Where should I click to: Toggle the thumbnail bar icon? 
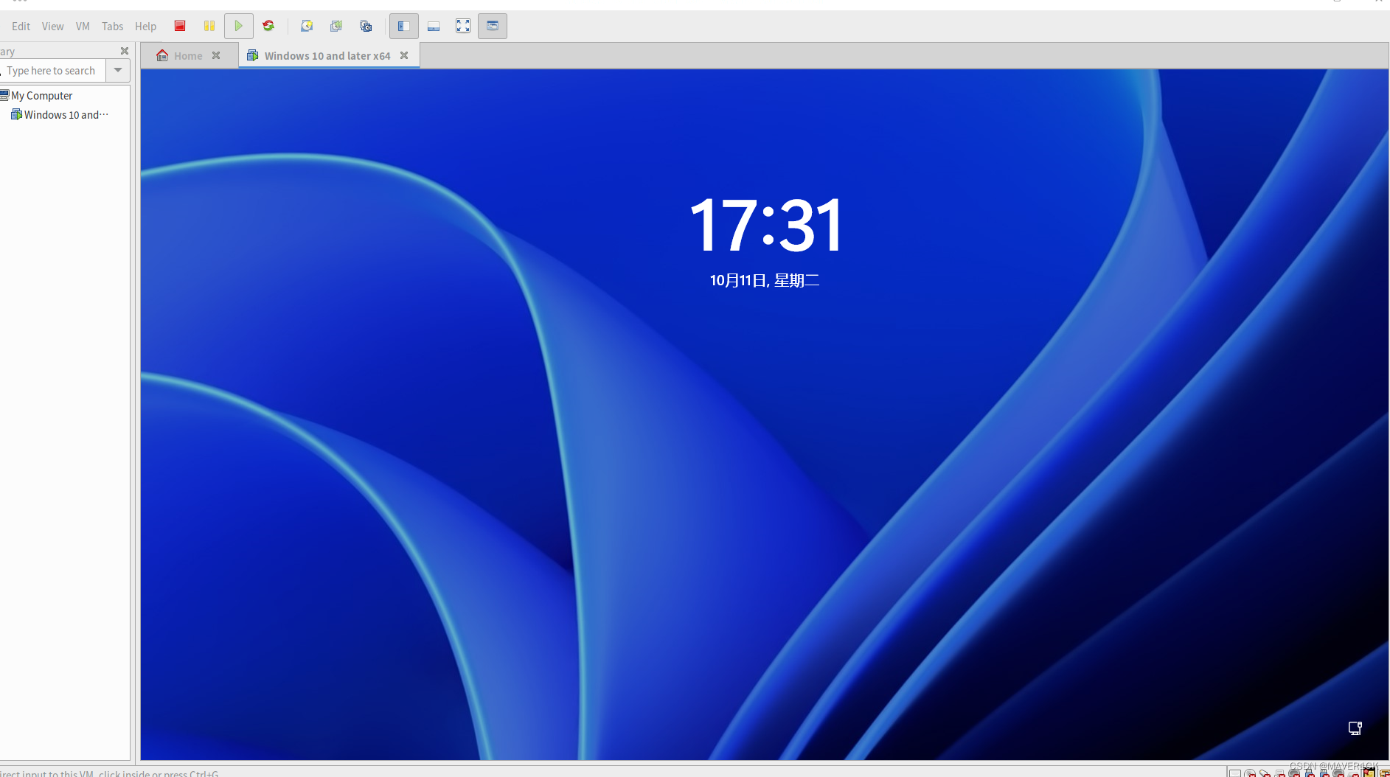coord(434,26)
